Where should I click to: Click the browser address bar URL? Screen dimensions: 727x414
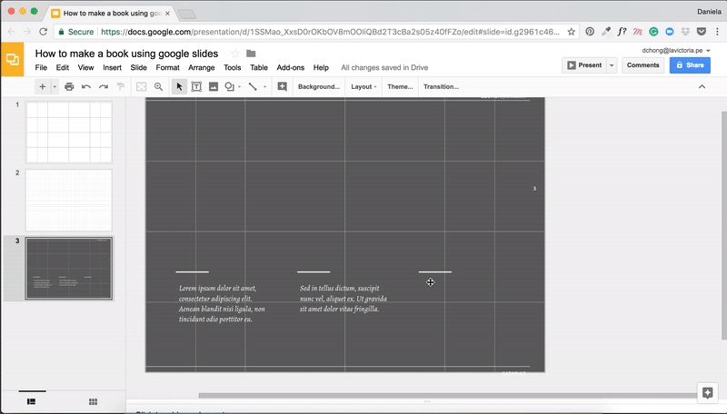point(330,32)
